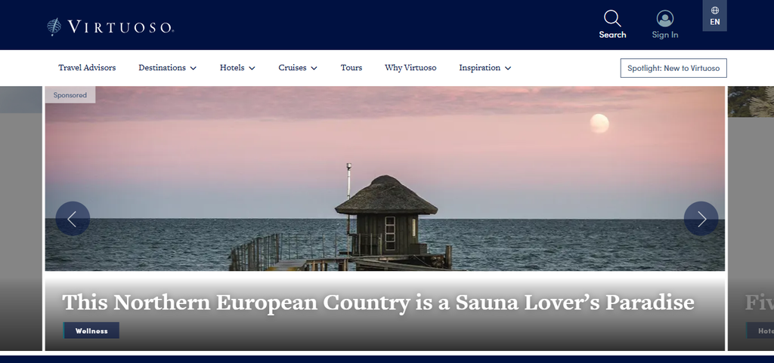Viewport: 774px width, 363px height.
Task: Open the EN language selector
Action: click(x=715, y=16)
